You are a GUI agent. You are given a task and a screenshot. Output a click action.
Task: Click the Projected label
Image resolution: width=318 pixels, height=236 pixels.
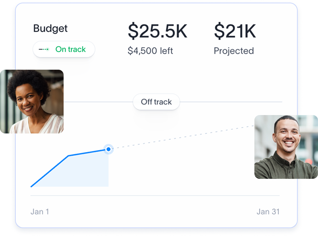point(234,51)
